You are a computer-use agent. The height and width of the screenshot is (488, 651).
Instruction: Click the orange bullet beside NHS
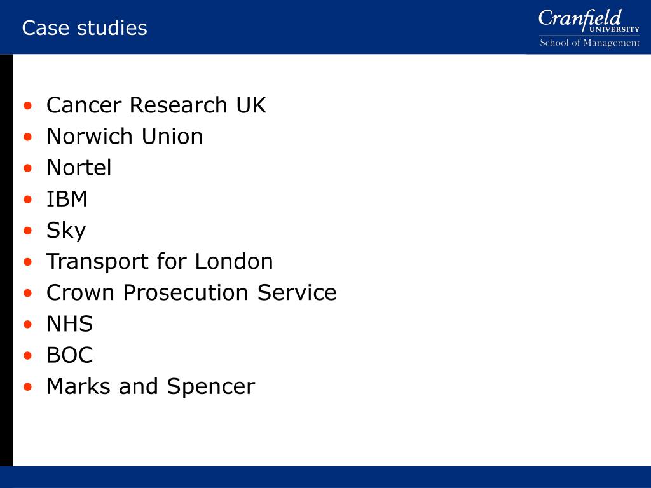[28, 324]
